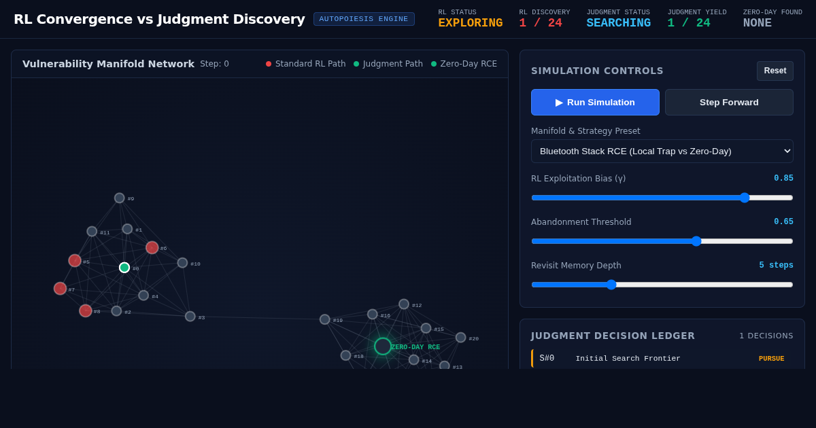Select network node #14

pyautogui.click(x=414, y=360)
